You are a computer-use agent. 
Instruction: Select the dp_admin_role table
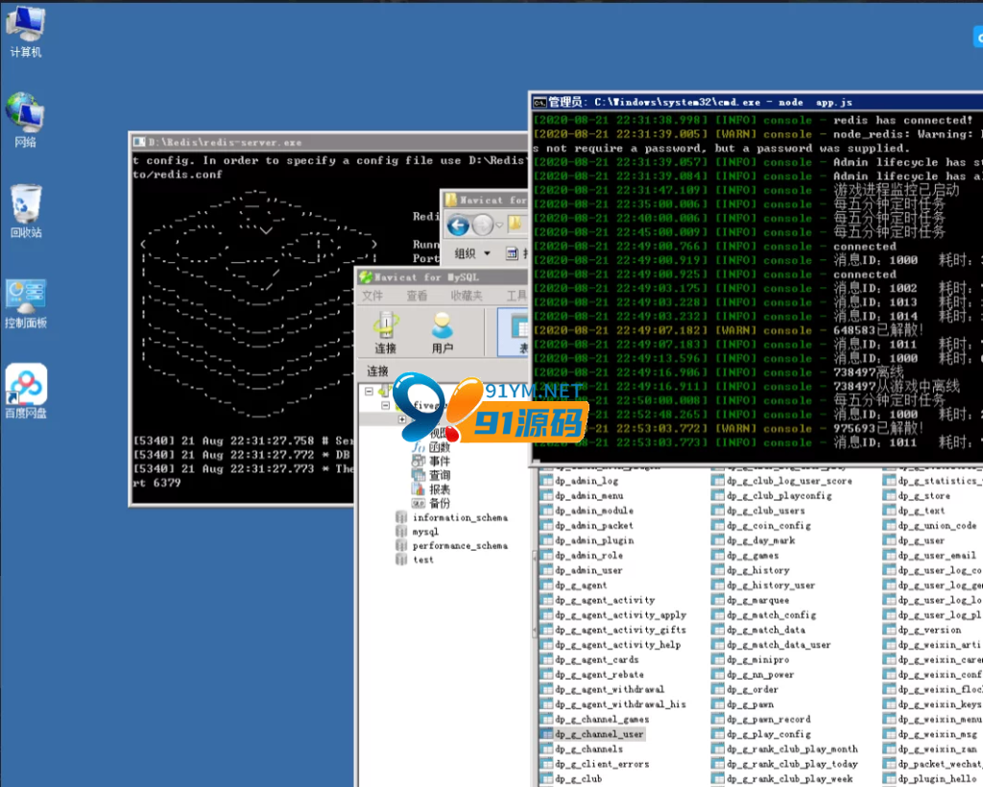click(x=588, y=555)
